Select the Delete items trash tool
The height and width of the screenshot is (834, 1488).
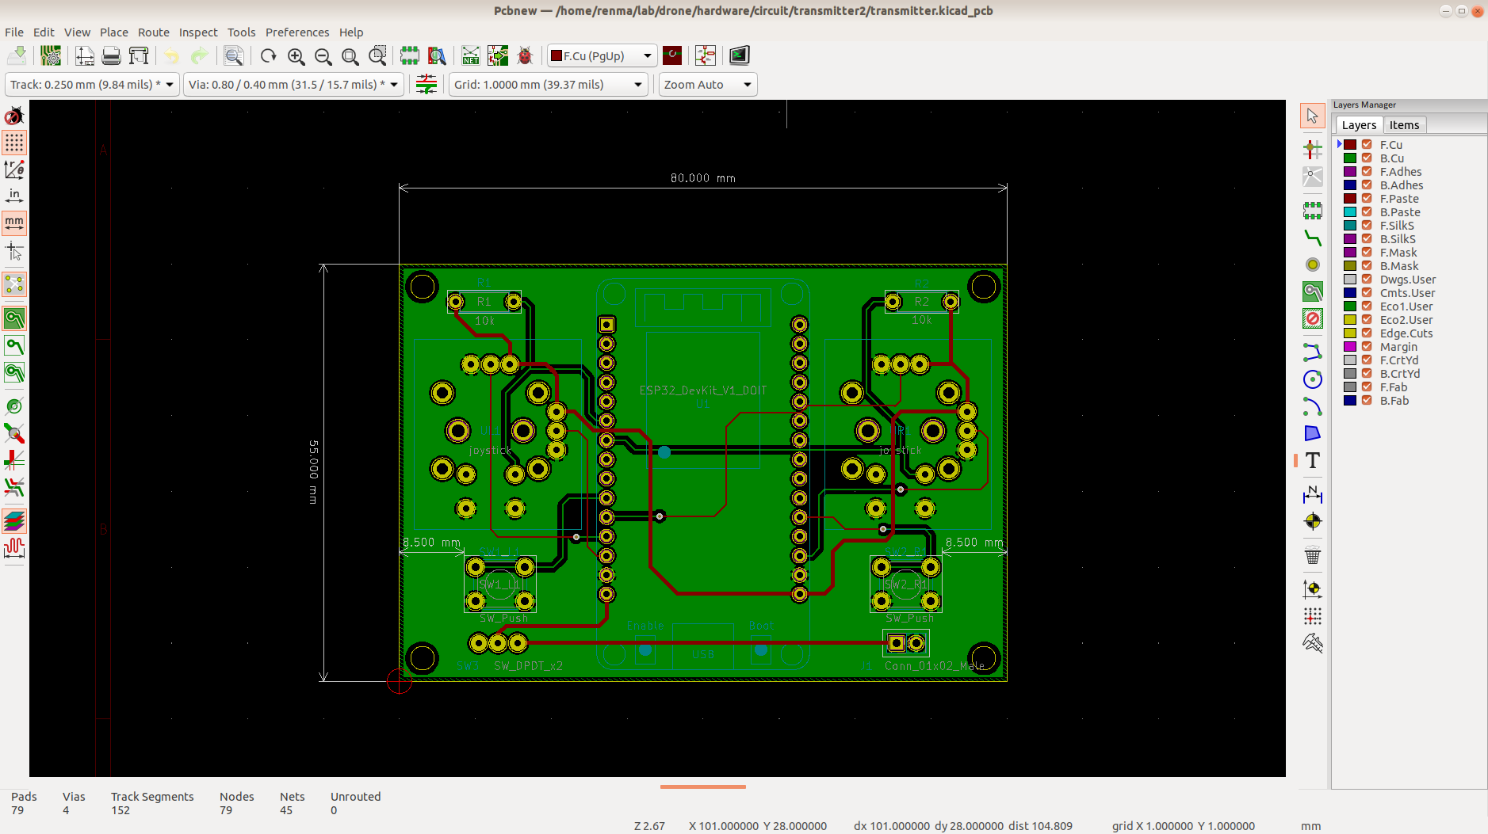click(1313, 554)
